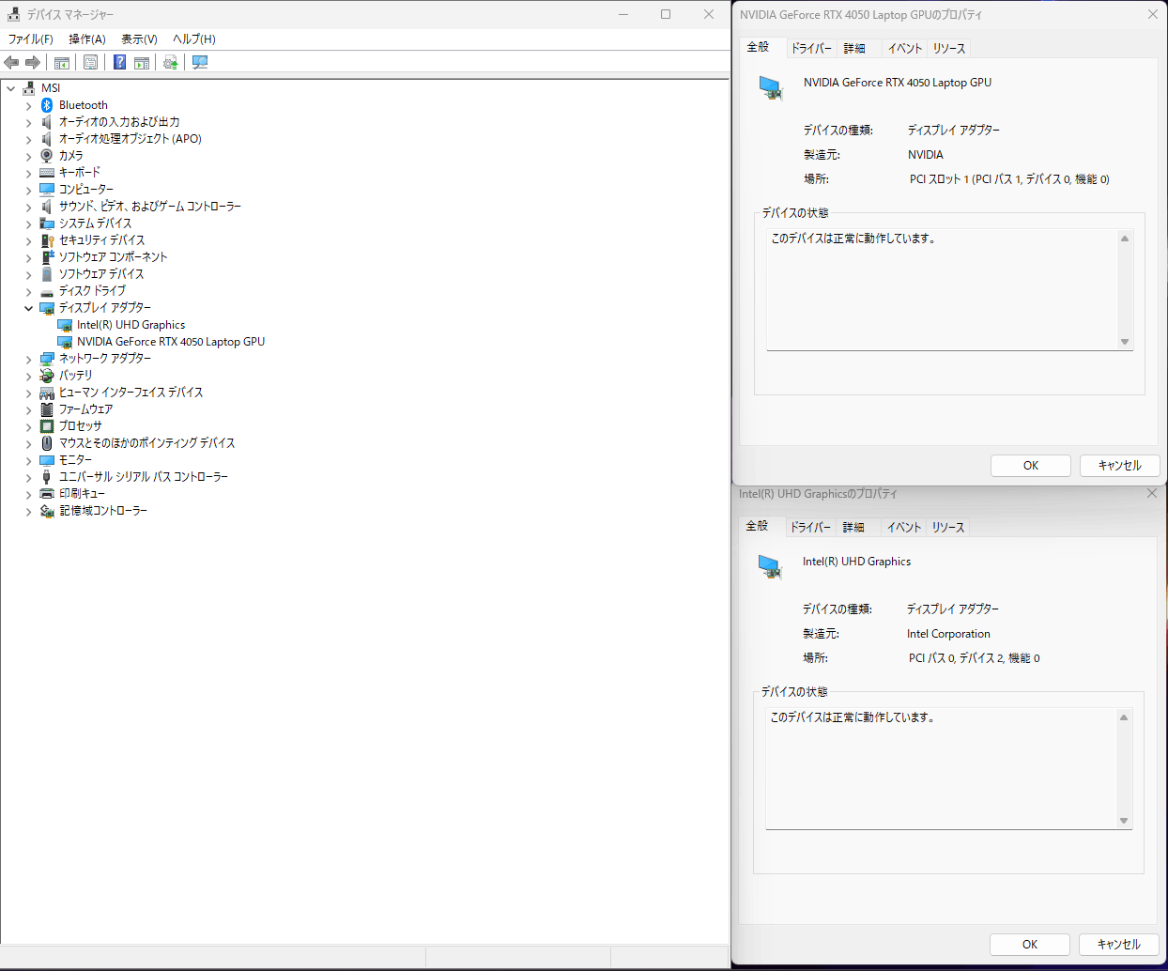The image size is (1168, 971).
Task: Click the Intel(R) UHD Graphics adapter icon
Action: tap(65, 325)
